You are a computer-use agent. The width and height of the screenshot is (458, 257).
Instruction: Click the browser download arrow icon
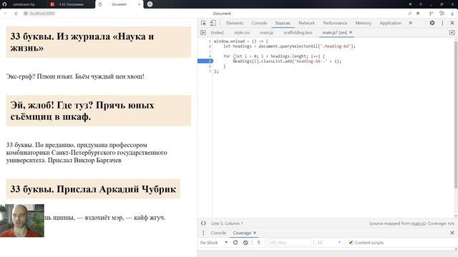pyautogui.click(x=452, y=14)
